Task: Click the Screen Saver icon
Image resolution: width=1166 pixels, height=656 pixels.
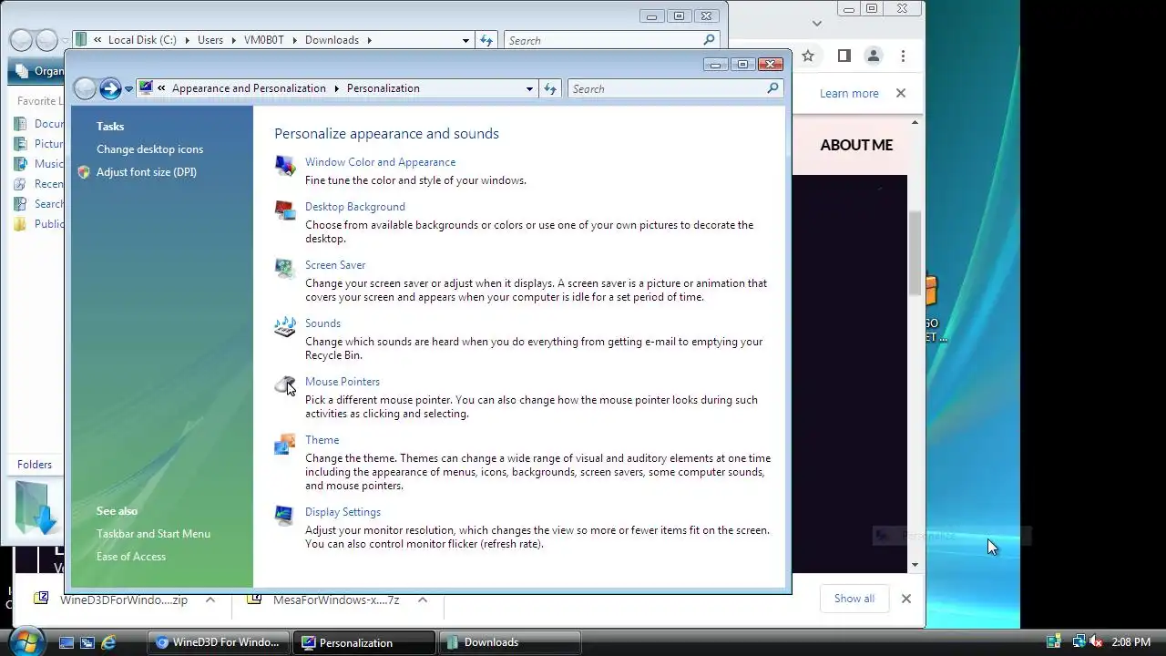Action: tap(285, 268)
